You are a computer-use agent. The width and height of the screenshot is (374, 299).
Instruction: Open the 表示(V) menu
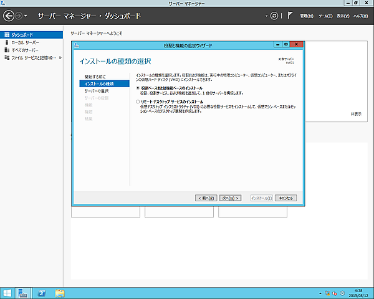(x=343, y=16)
